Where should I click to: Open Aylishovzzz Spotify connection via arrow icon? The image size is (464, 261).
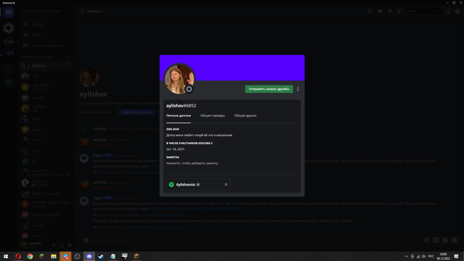(226, 185)
